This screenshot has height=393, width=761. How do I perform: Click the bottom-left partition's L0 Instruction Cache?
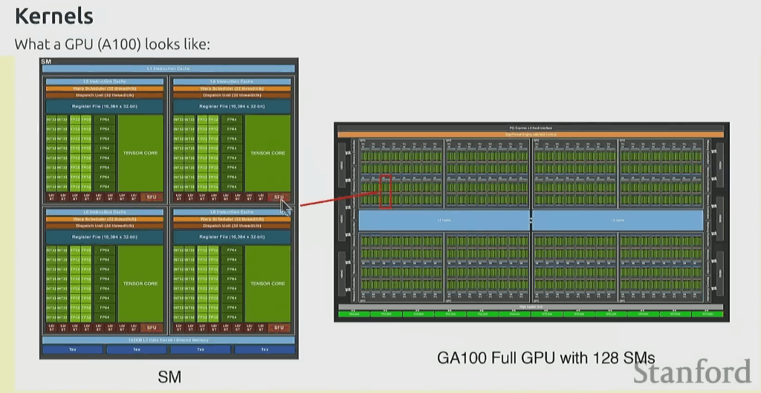tap(103, 212)
